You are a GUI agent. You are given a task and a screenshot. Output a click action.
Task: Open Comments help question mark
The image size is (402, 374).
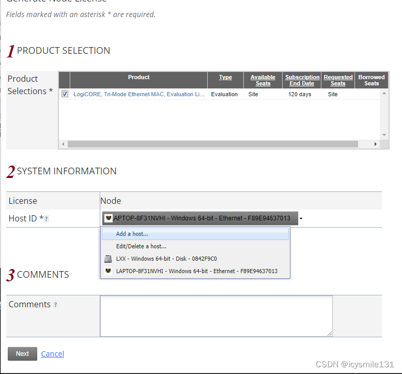click(x=55, y=305)
